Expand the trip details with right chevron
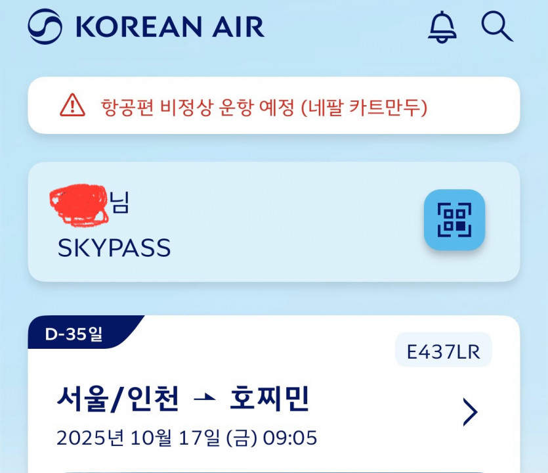Viewport: 548px width, 473px height. pyautogui.click(x=470, y=412)
